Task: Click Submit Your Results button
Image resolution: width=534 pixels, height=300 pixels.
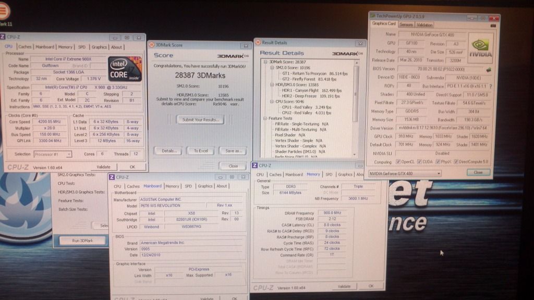Action: [x=200, y=120]
